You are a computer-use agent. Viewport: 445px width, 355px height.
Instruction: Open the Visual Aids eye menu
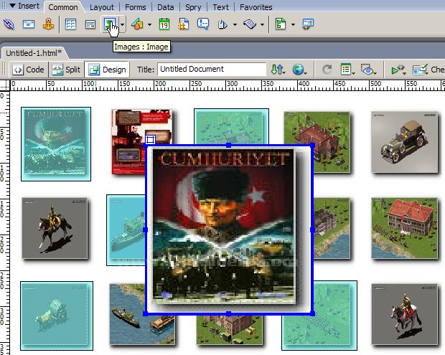(368, 70)
